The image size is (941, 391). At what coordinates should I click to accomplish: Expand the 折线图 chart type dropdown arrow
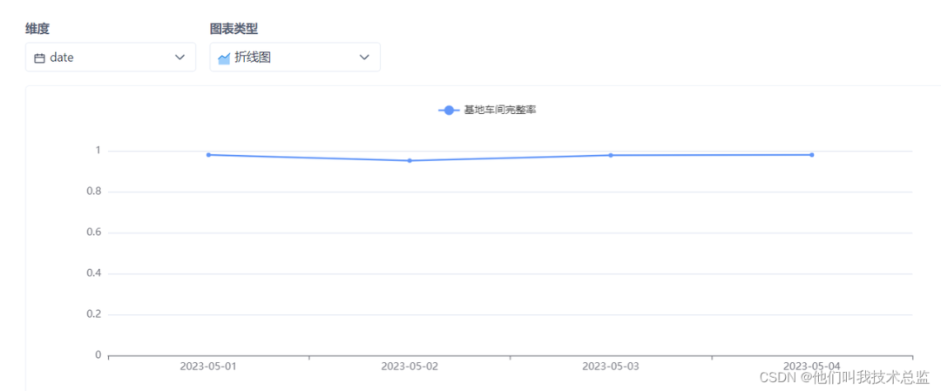pos(364,57)
